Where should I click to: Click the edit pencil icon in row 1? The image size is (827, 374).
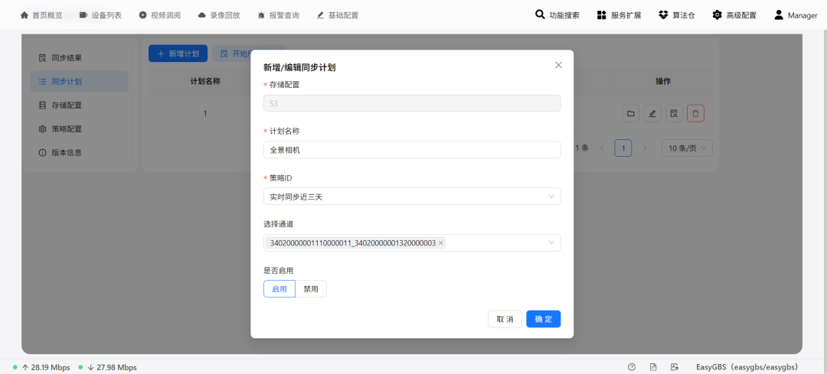652,113
